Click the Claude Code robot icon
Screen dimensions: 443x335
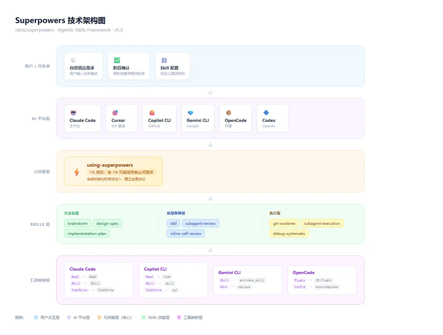point(73,113)
